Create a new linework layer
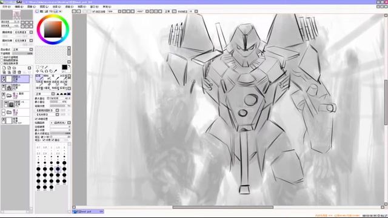 pos(9,68)
